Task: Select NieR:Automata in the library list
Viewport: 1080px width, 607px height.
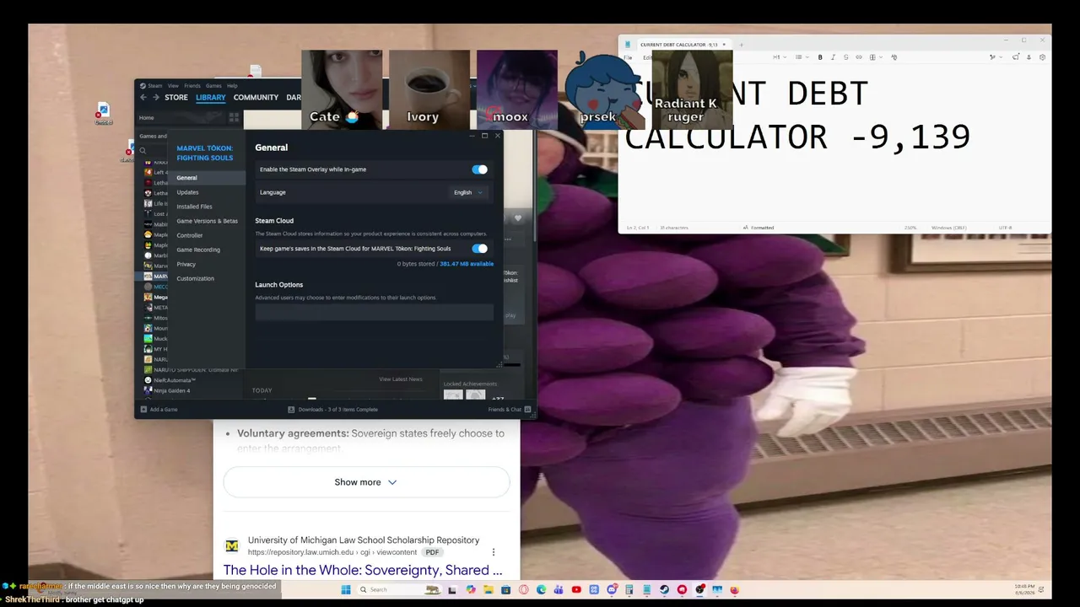Action: coord(175,380)
